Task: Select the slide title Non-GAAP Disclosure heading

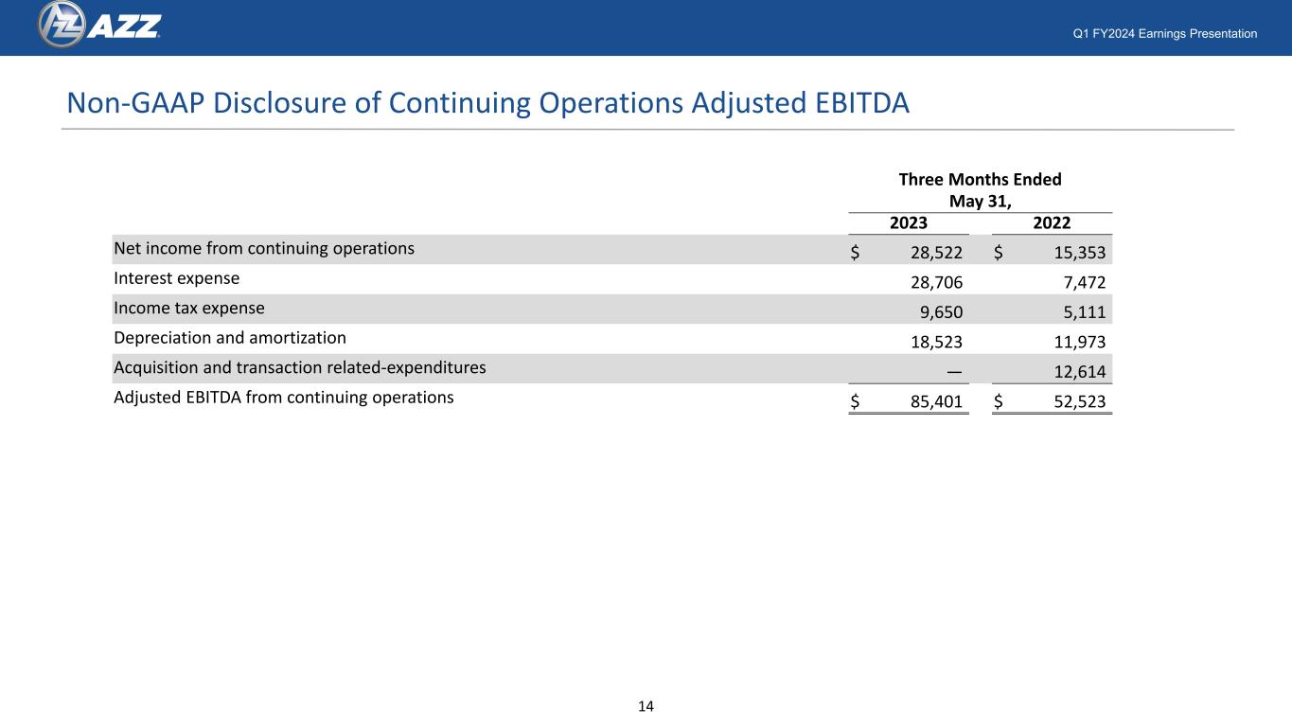Action: [x=487, y=104]
